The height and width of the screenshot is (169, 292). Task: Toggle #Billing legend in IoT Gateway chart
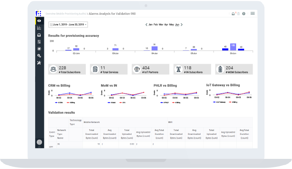point(233,102)
